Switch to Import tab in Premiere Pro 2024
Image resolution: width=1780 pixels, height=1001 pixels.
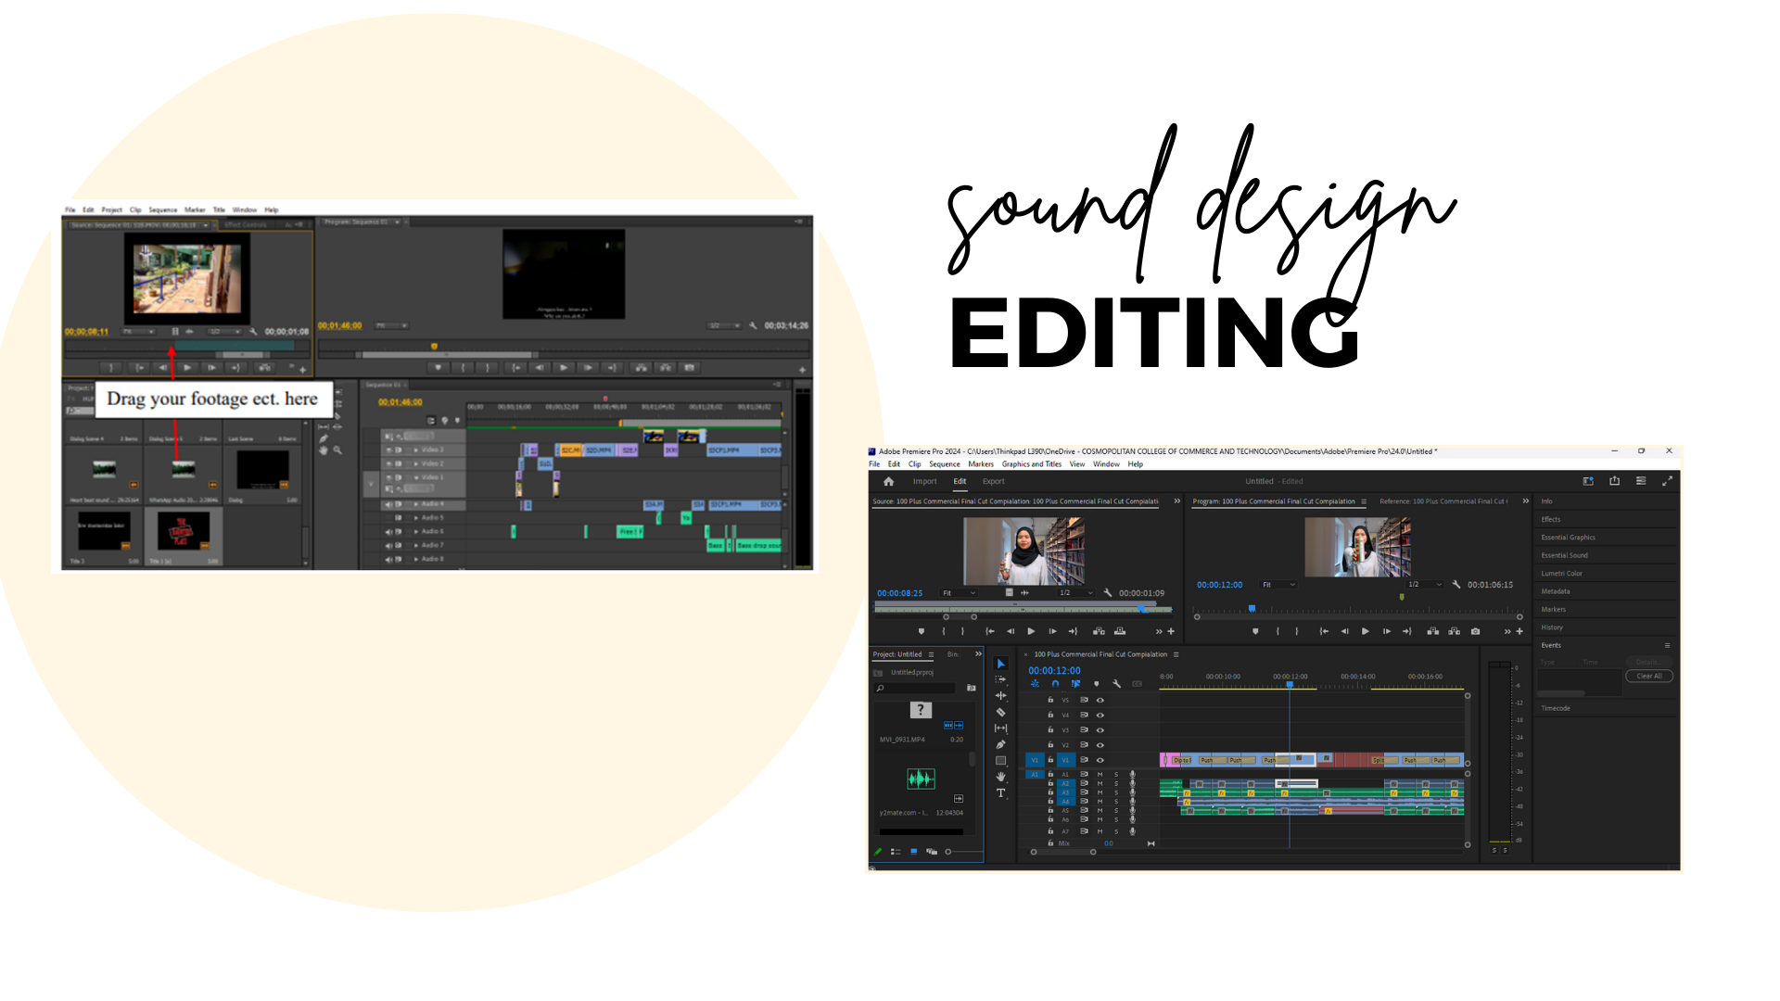(x=924, y=481)
